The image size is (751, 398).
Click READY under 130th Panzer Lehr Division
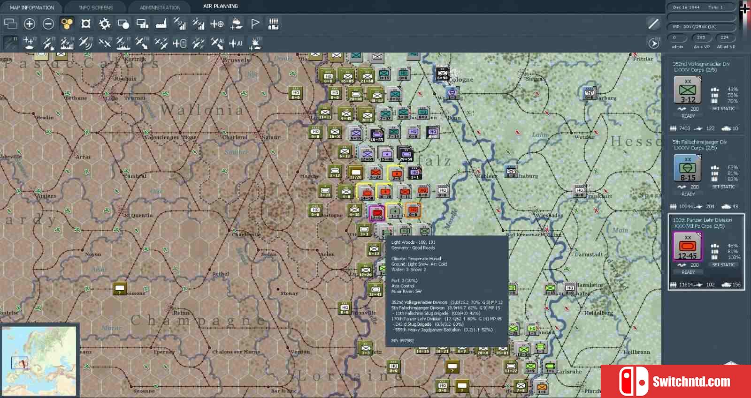[x=688, y=272]
